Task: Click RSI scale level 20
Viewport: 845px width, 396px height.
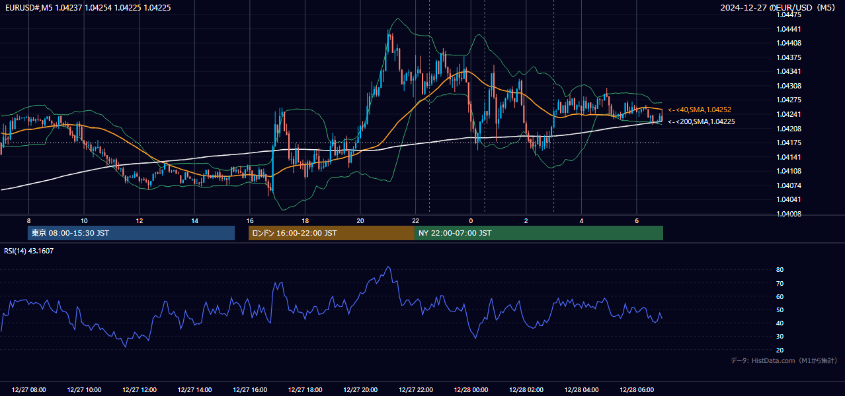Action: point(780,350)
